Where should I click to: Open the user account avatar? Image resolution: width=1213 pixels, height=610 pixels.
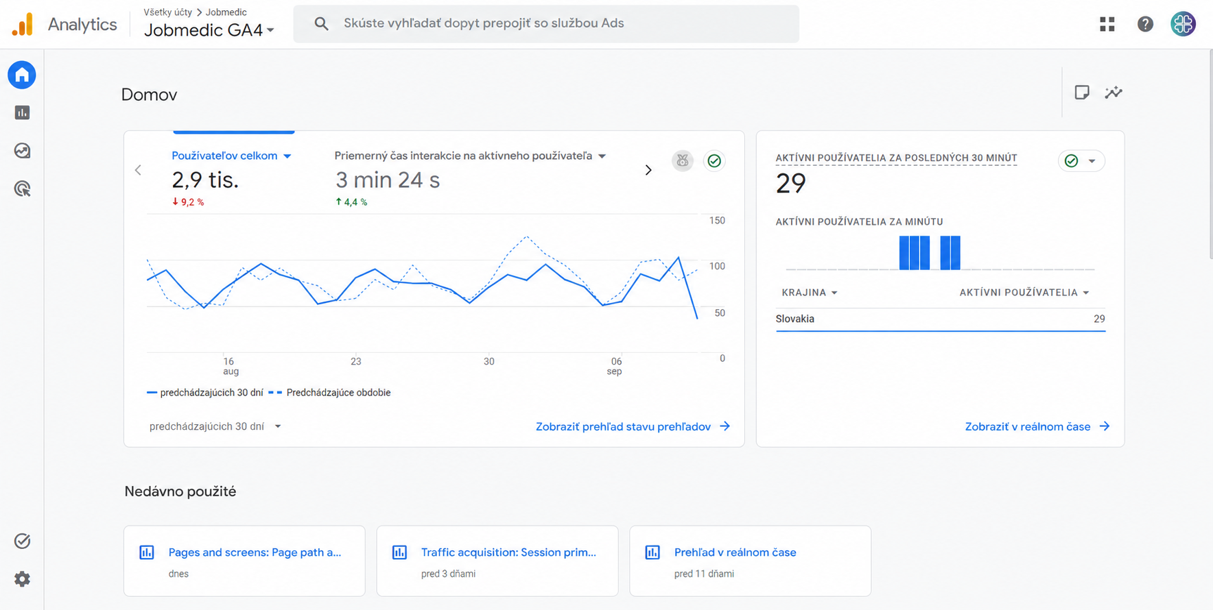pos(1183,24)
